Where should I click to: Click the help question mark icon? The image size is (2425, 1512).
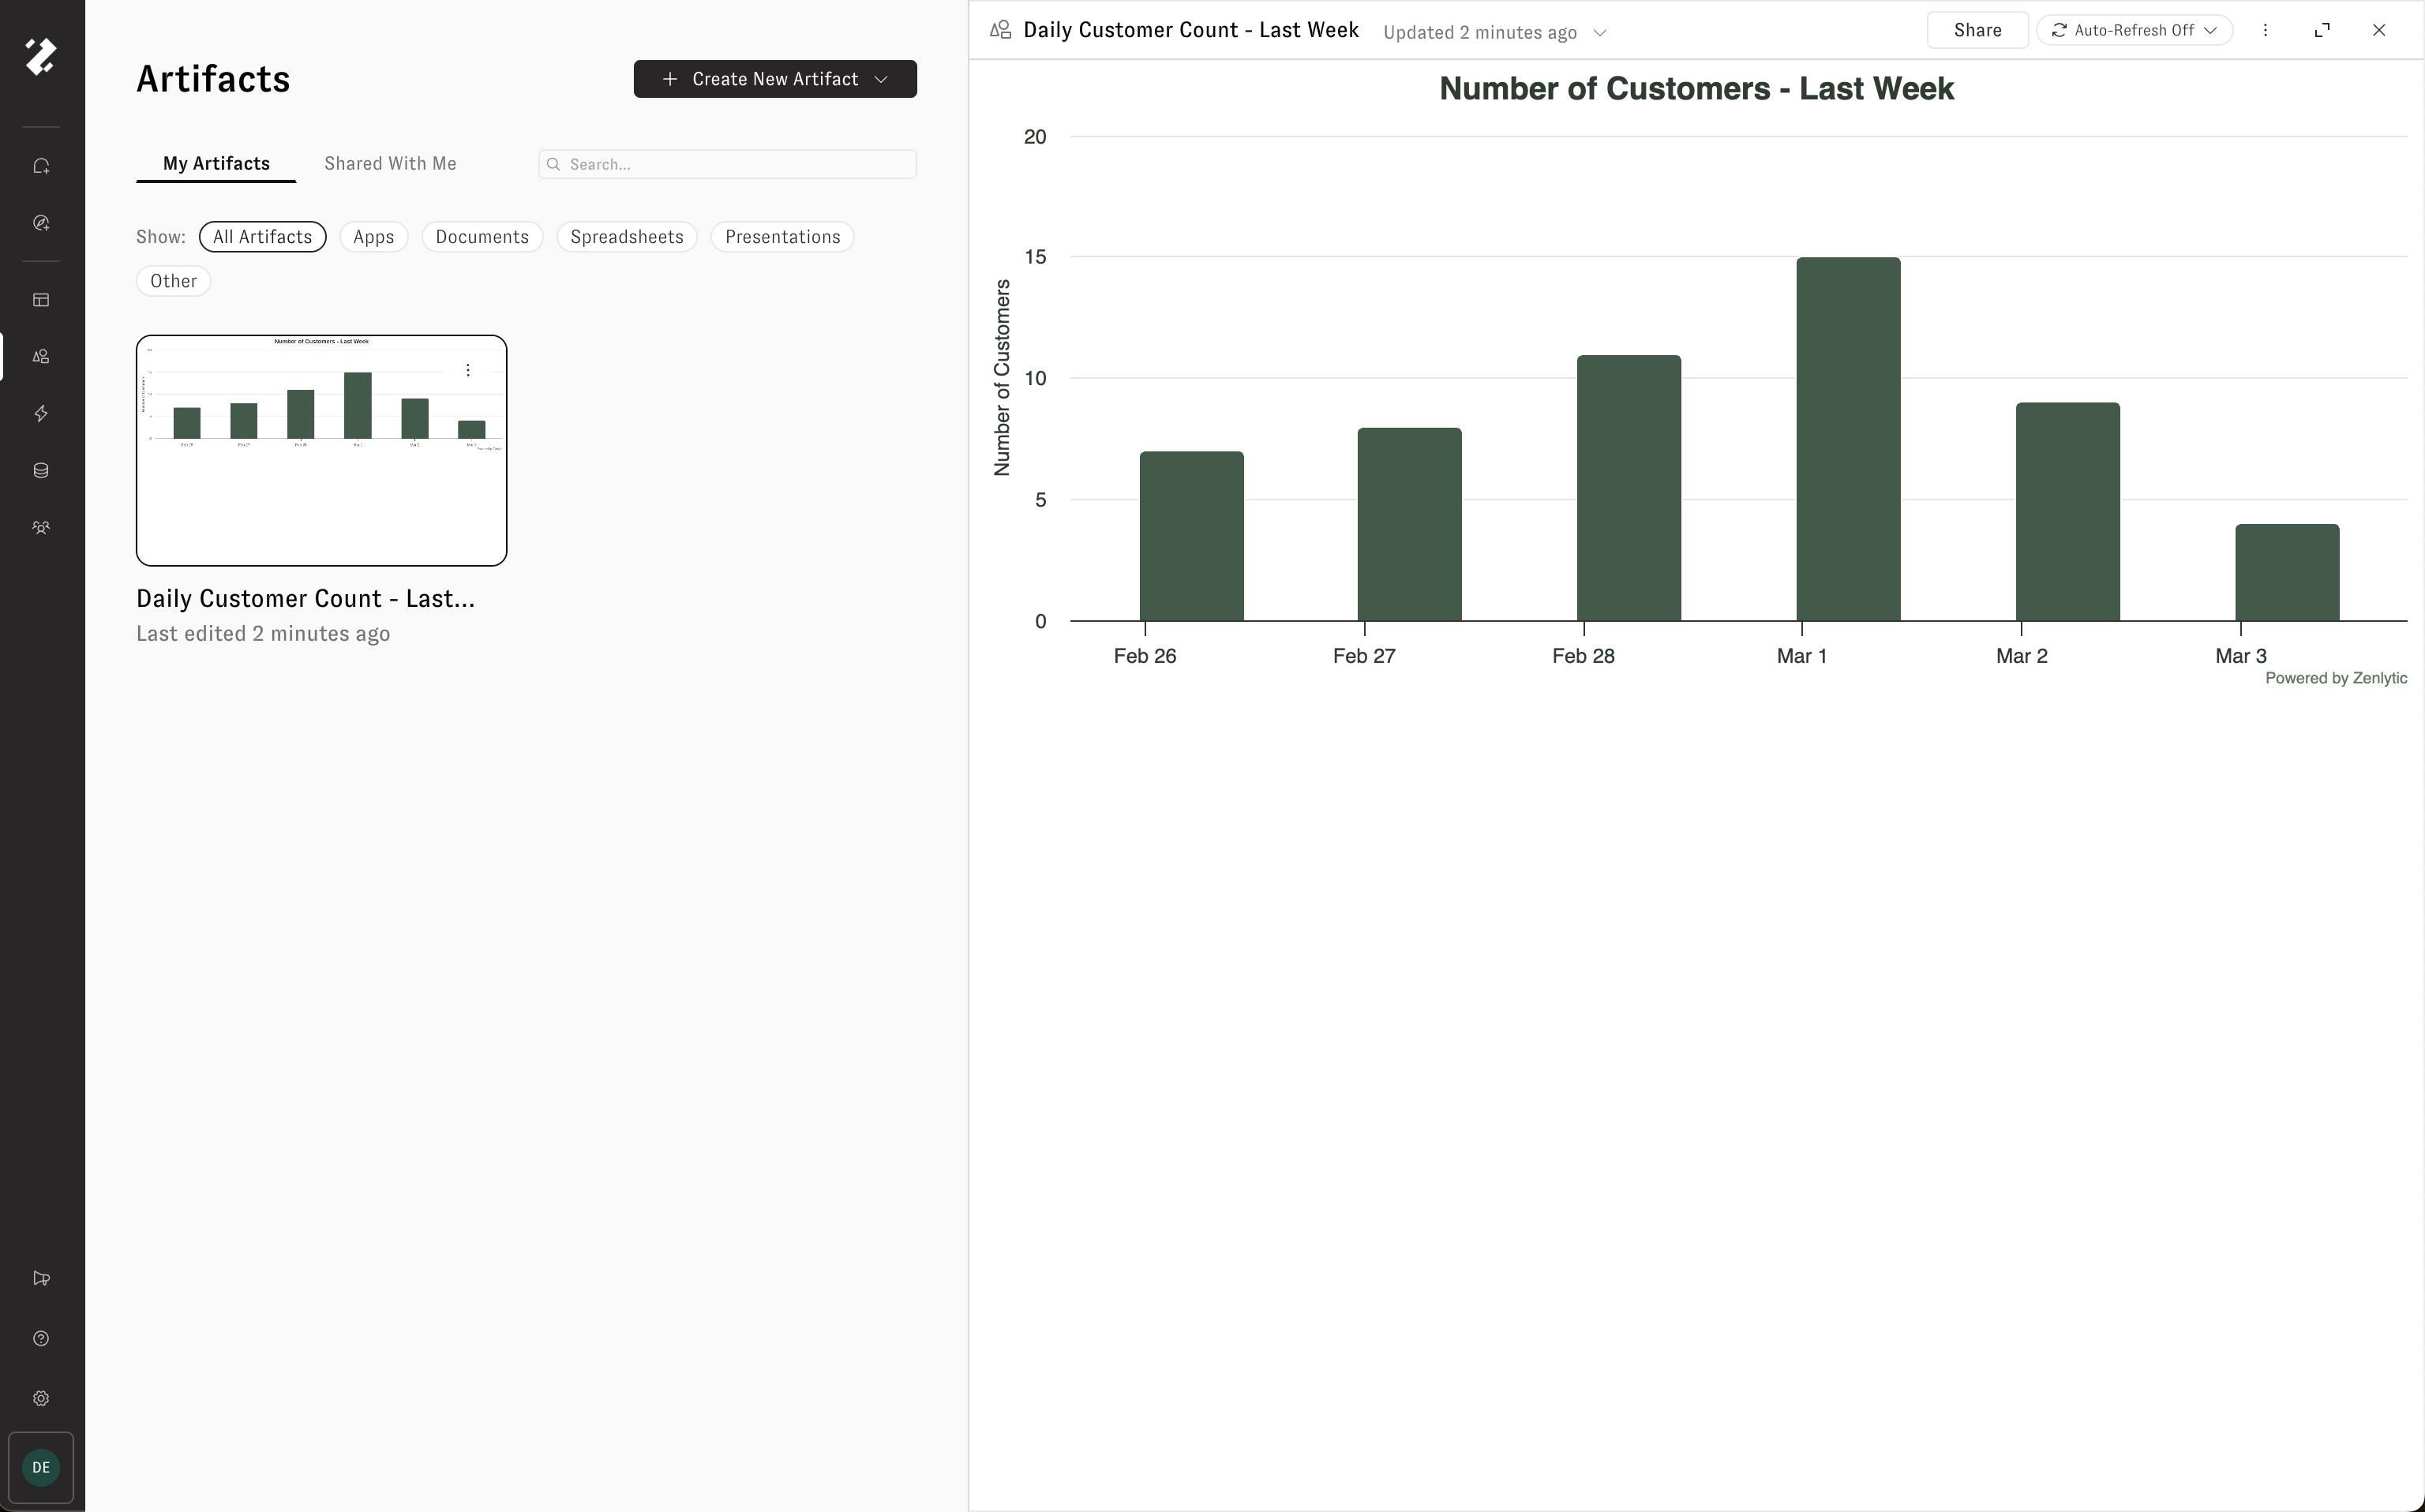41,1339
